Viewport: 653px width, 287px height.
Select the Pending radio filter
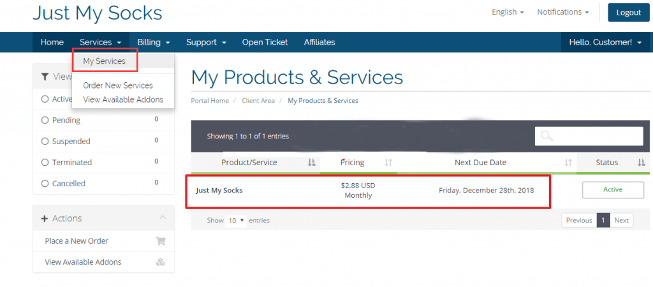point(45,121)
